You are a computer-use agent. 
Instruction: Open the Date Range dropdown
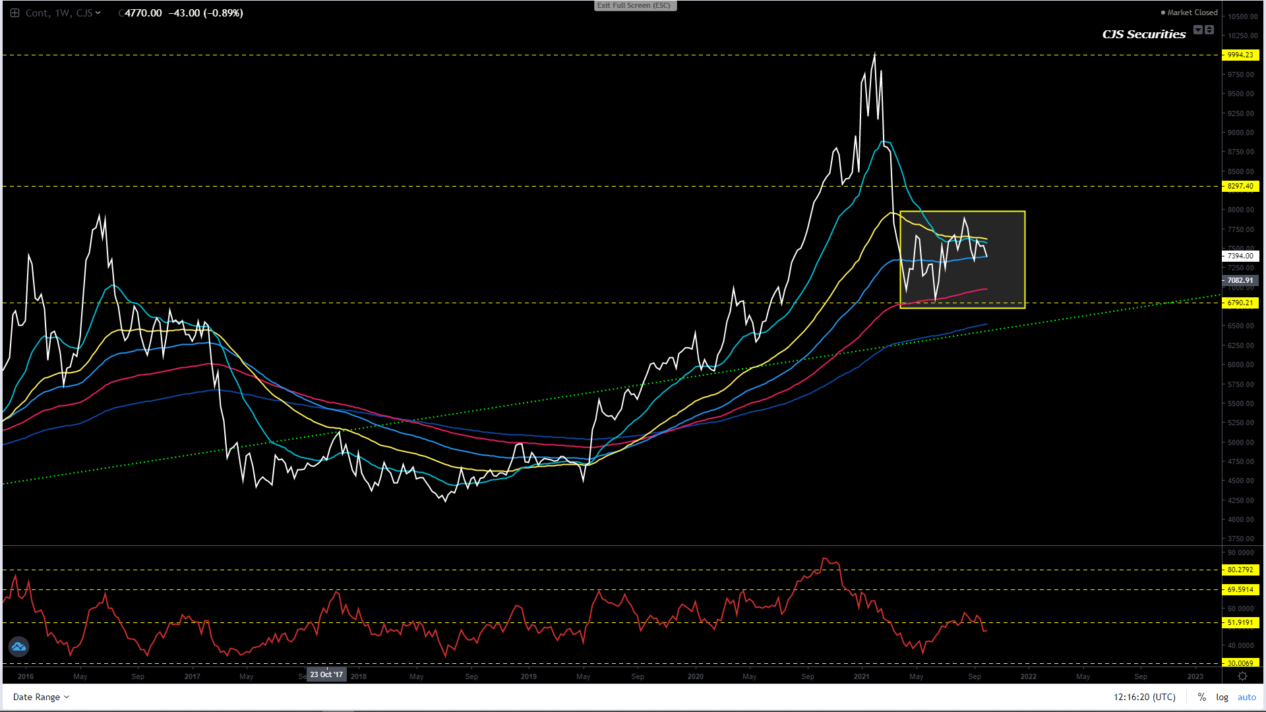41,697
